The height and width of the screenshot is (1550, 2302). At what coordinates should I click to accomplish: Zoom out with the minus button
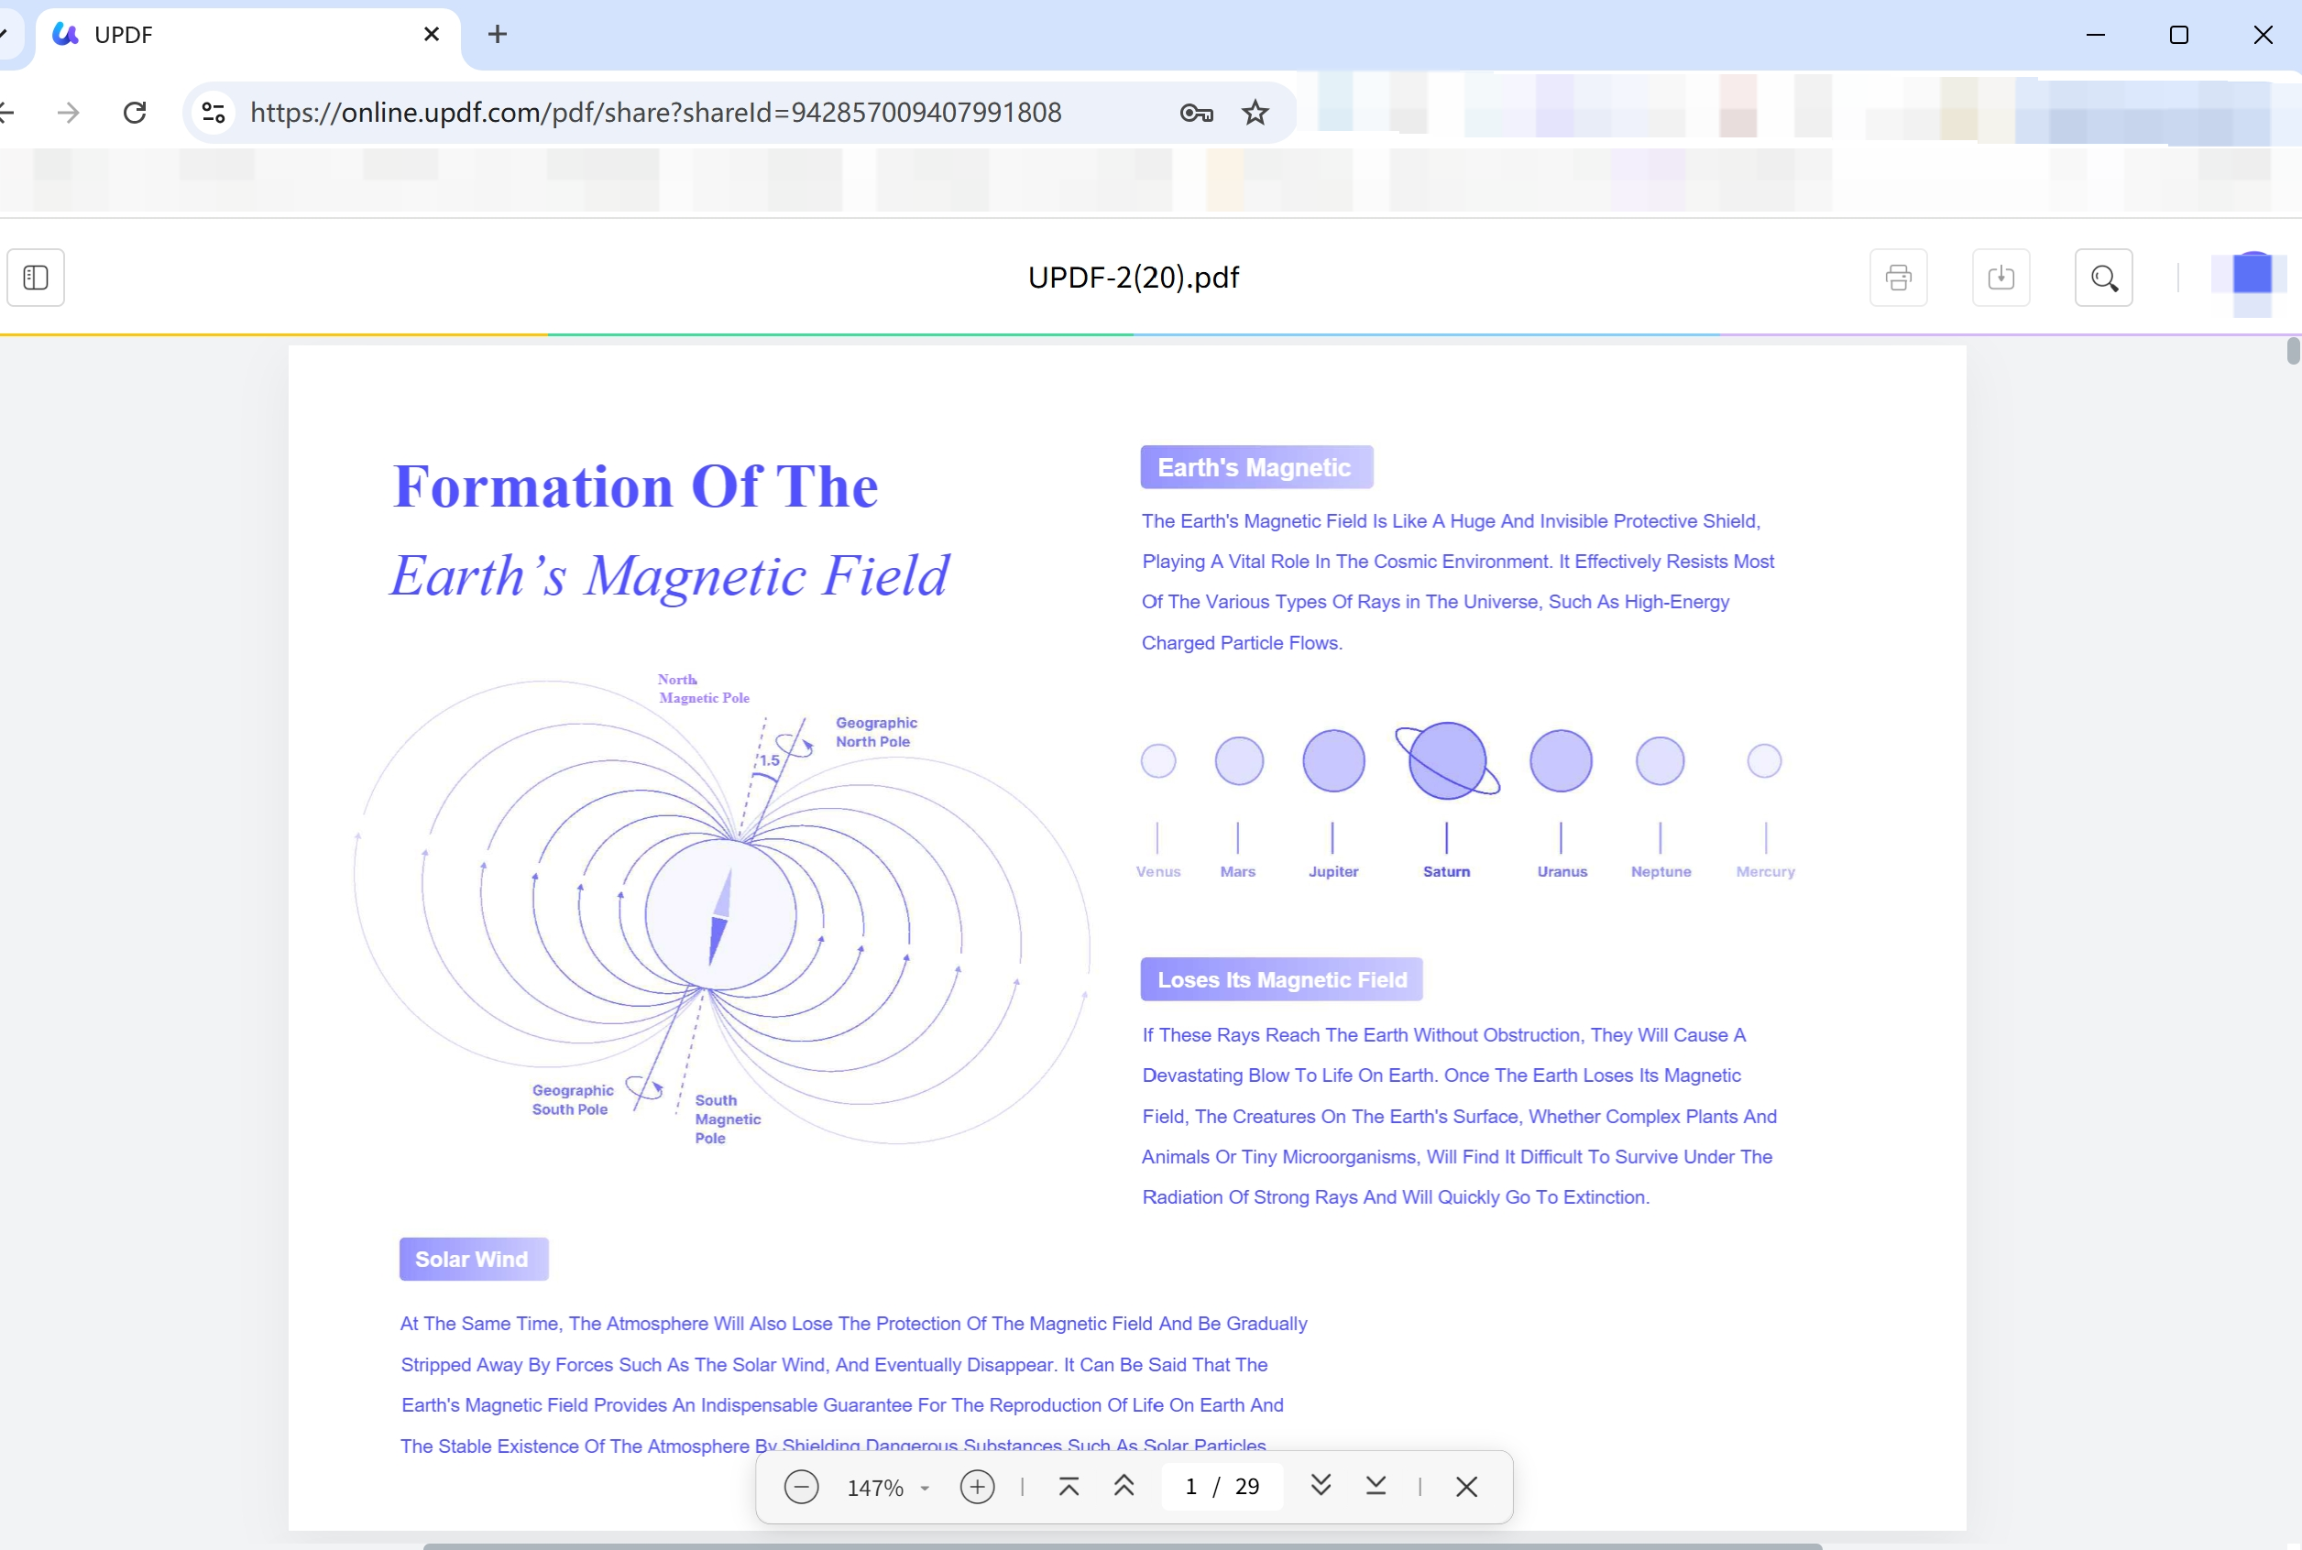tap(801, 1487)
